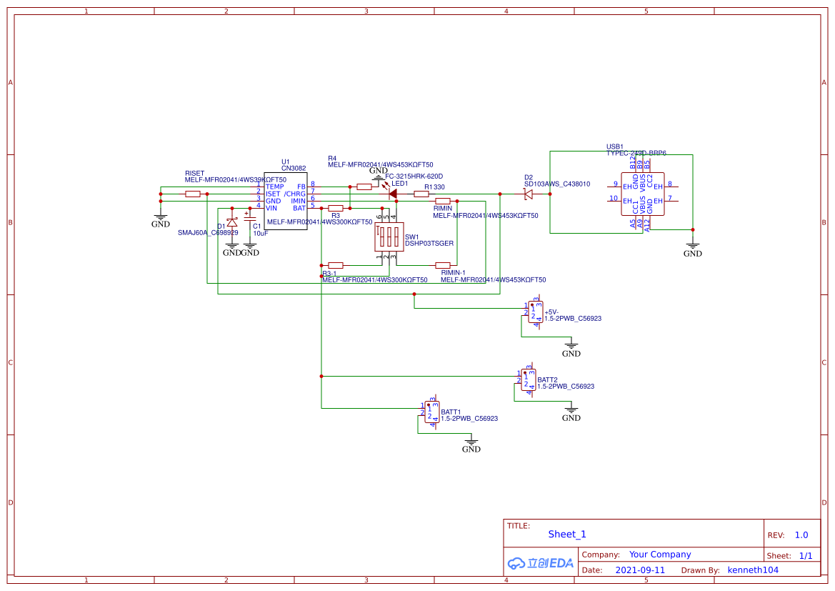Click the RIMIN-1 resistor symbol

pyautogui.click(x=443, y=265)
